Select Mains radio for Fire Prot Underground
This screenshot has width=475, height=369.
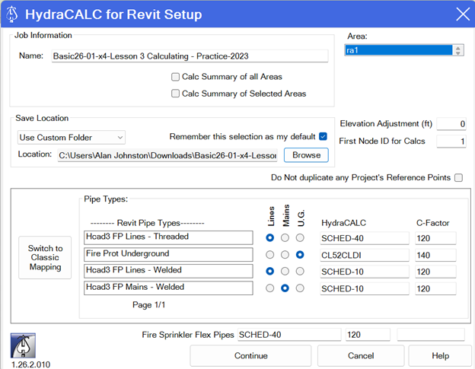[x=285, y=255]
